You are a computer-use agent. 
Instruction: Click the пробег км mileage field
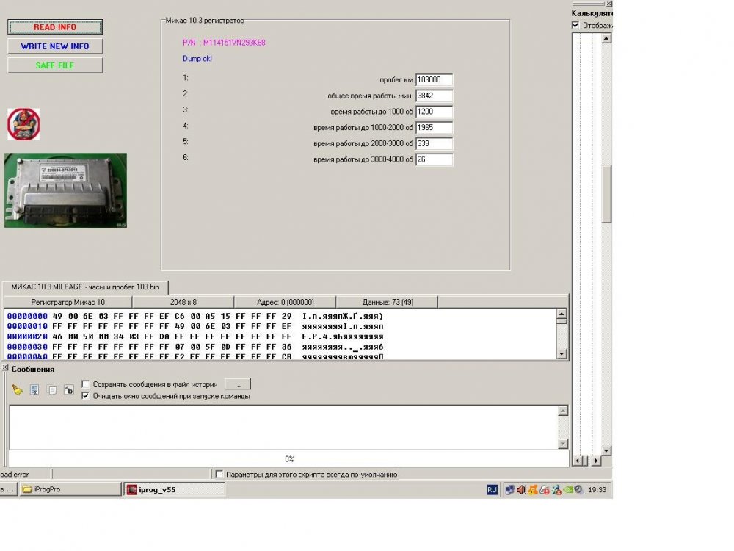(x=434, y=79)
